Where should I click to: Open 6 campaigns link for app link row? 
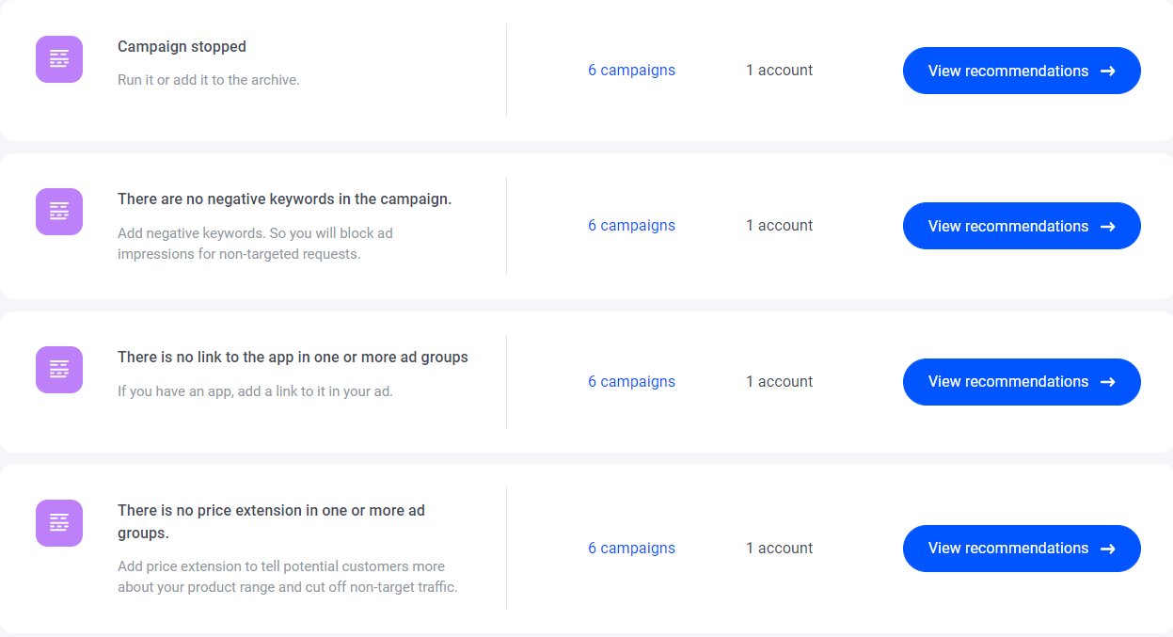coord(631,382)
